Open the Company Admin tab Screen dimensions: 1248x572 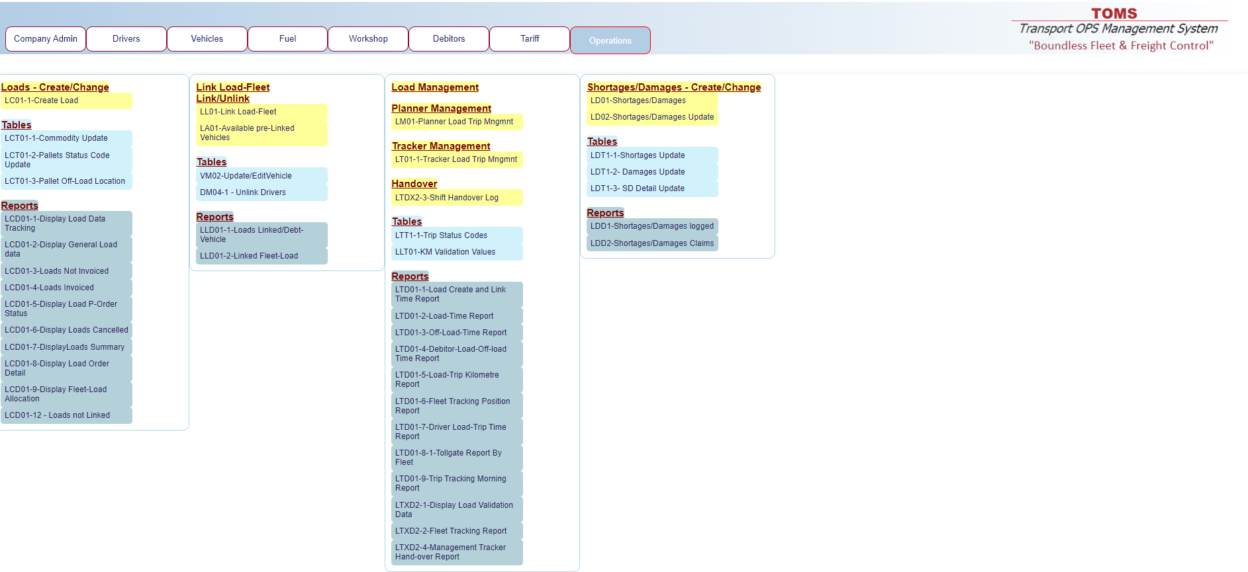[x=46, y=39]
